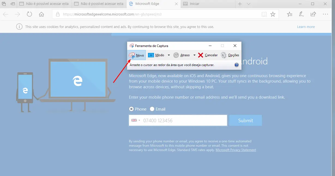Viewport: 335px width, 176px height.
Task: Click the blue help question icon
Action: [x=237, y=65]
